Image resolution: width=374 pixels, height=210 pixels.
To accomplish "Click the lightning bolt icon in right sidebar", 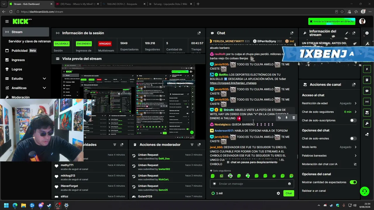I will 367,69.
